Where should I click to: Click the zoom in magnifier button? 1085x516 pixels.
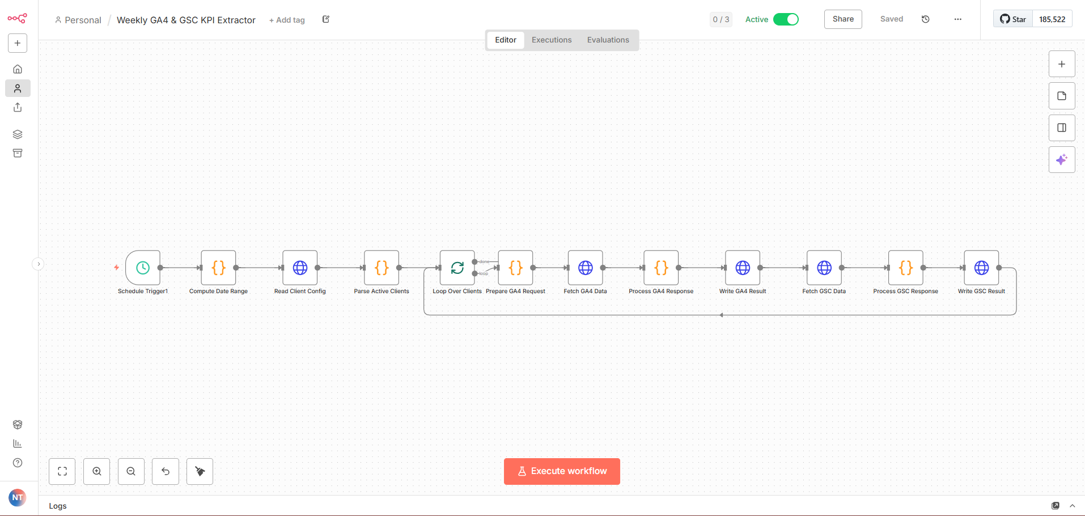click(97, 471)
